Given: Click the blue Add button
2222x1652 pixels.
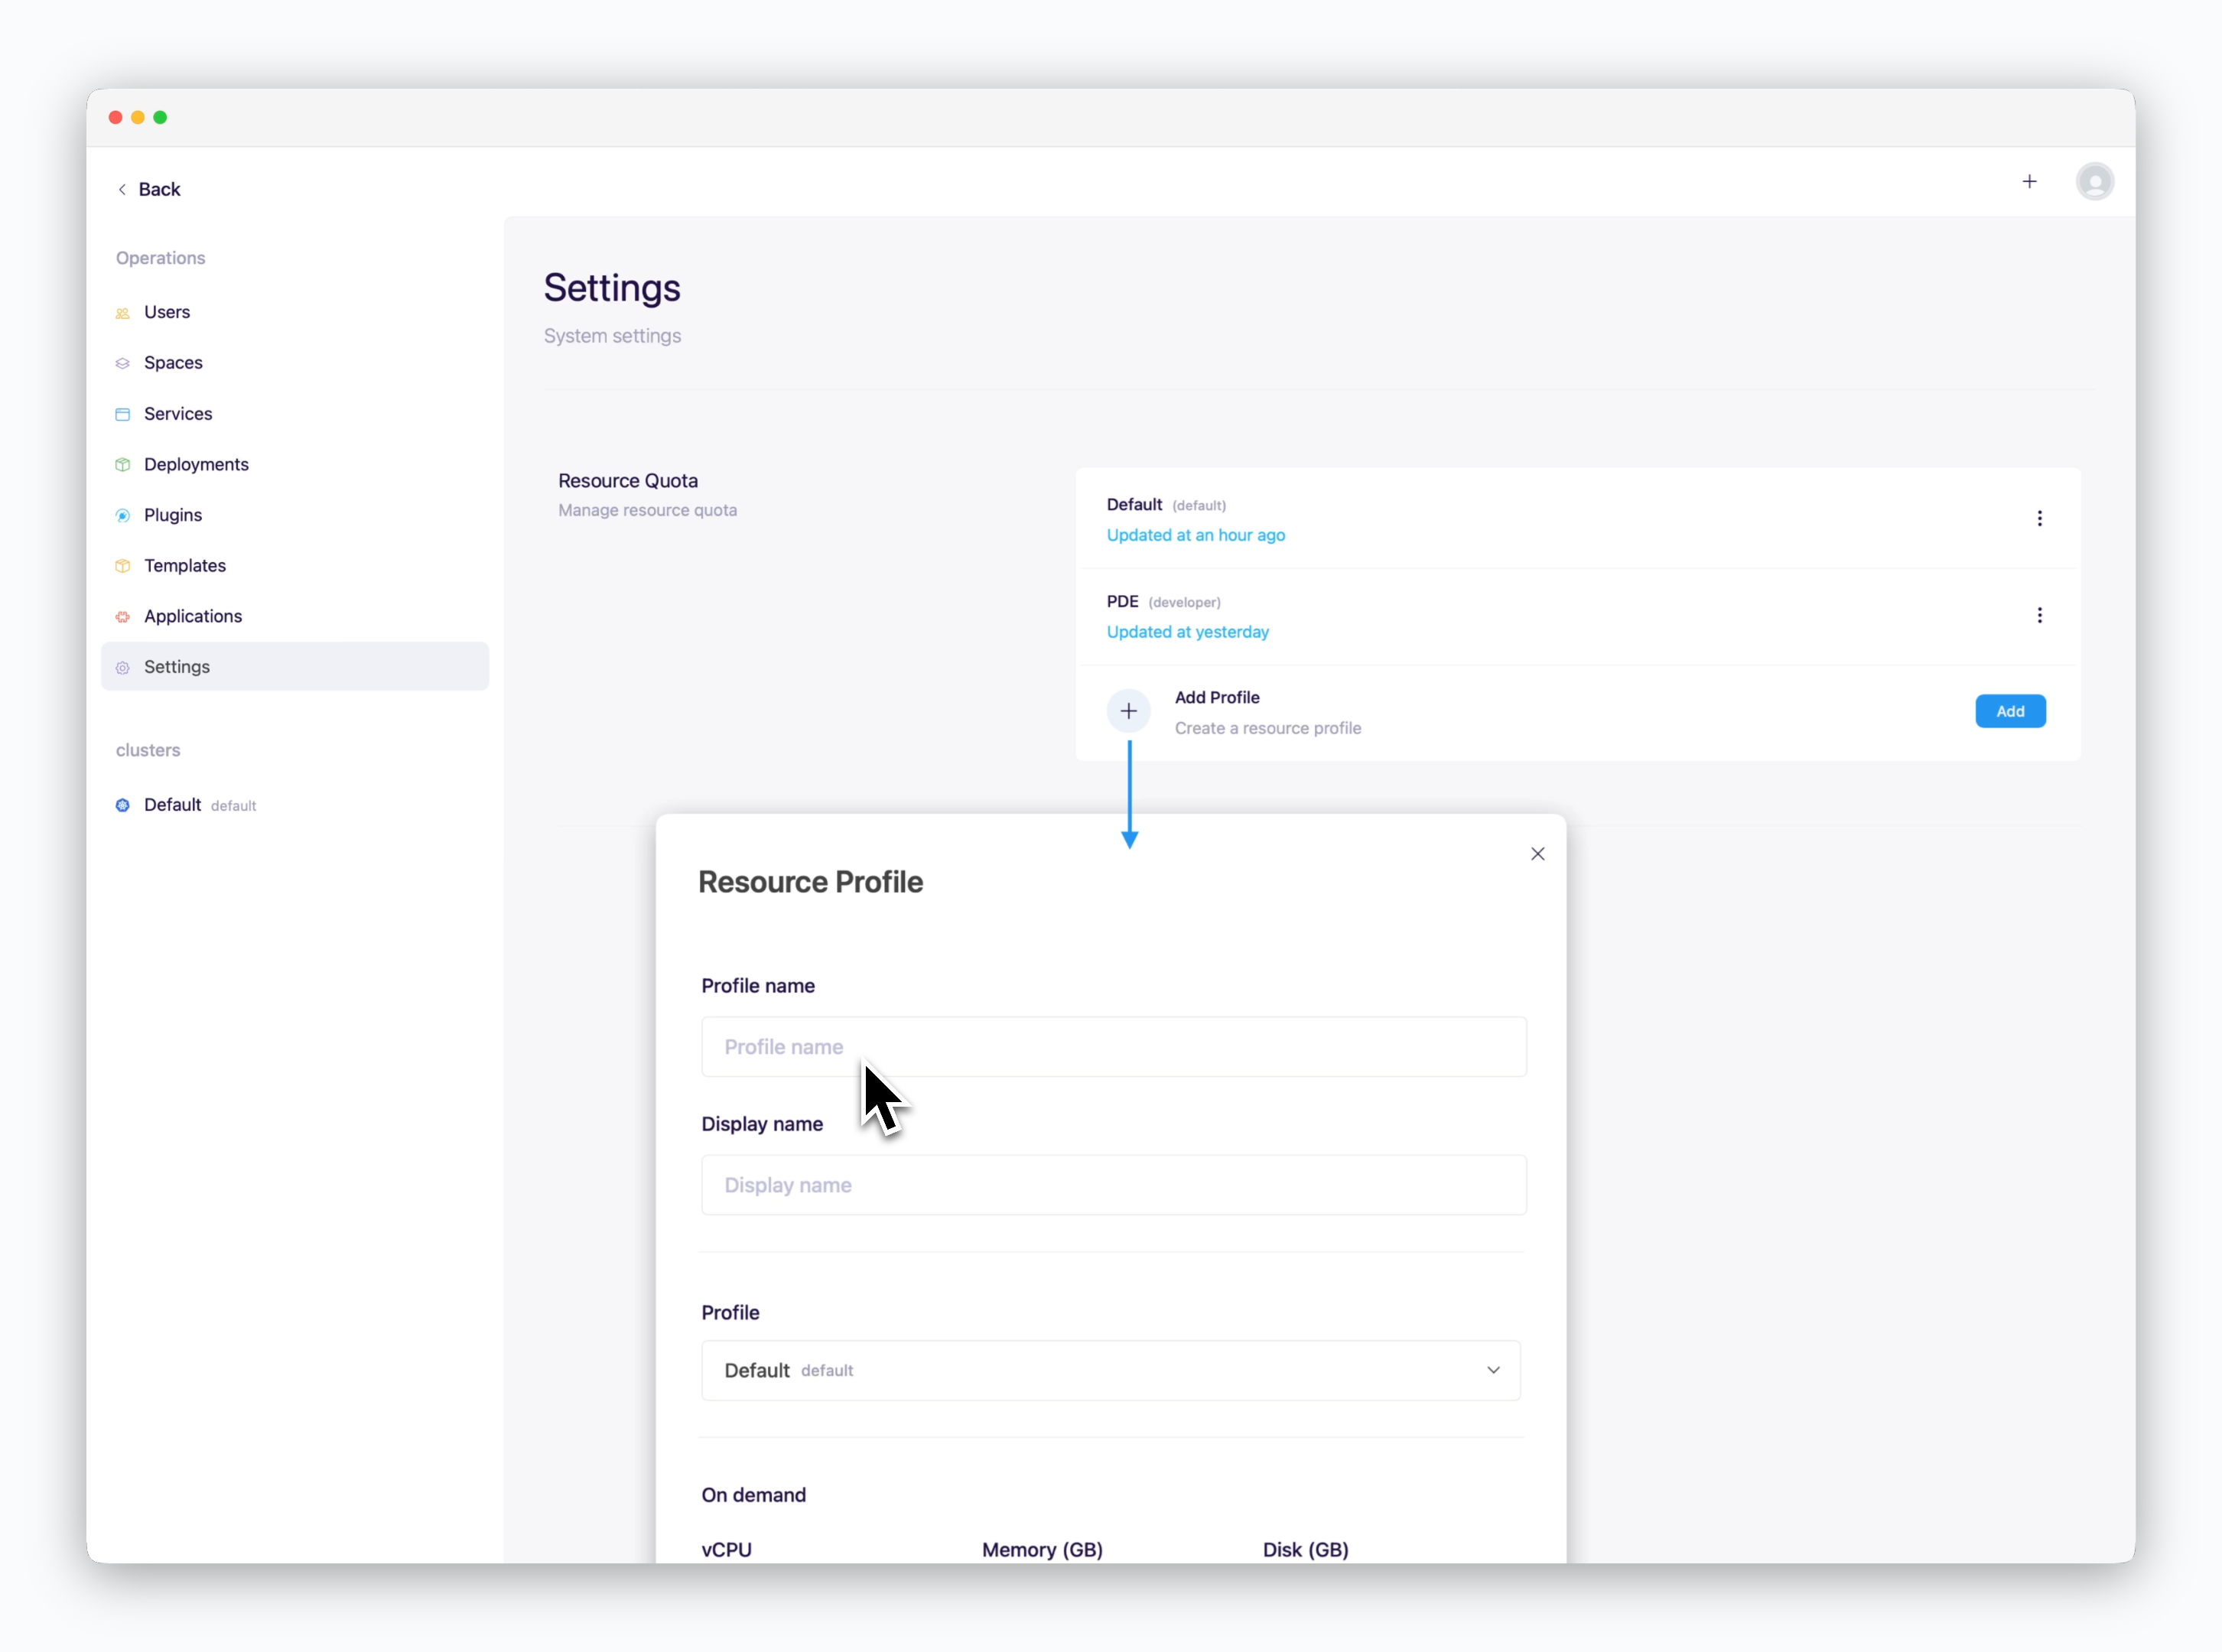Looking at the screenshot, I should pyautogui.click(x=2010, y=711).
